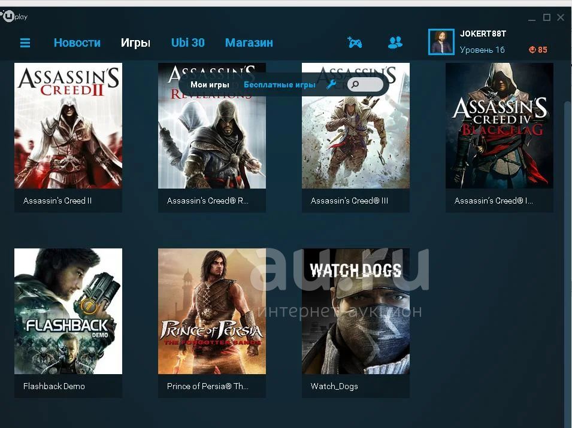Open the Assassin's Creed Revelations cover
Viewport: 572px width, 428px height.
click(212, 126)
